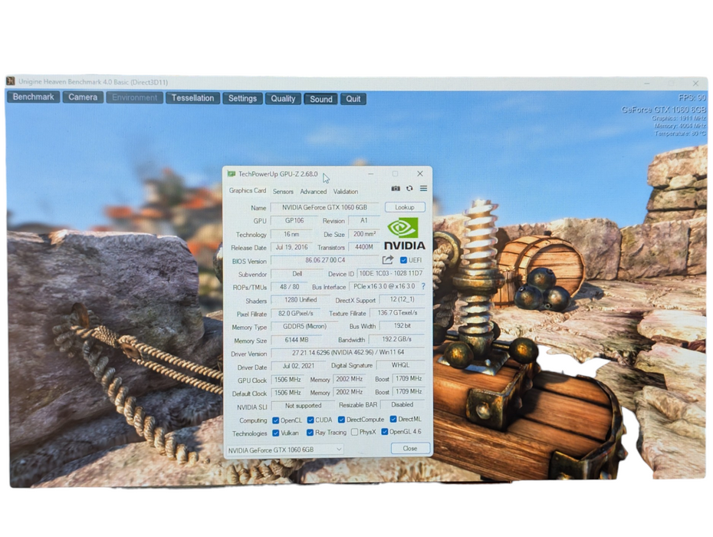
Task: Click the GPU-Z refresh icon
Action: coord(409,189)
